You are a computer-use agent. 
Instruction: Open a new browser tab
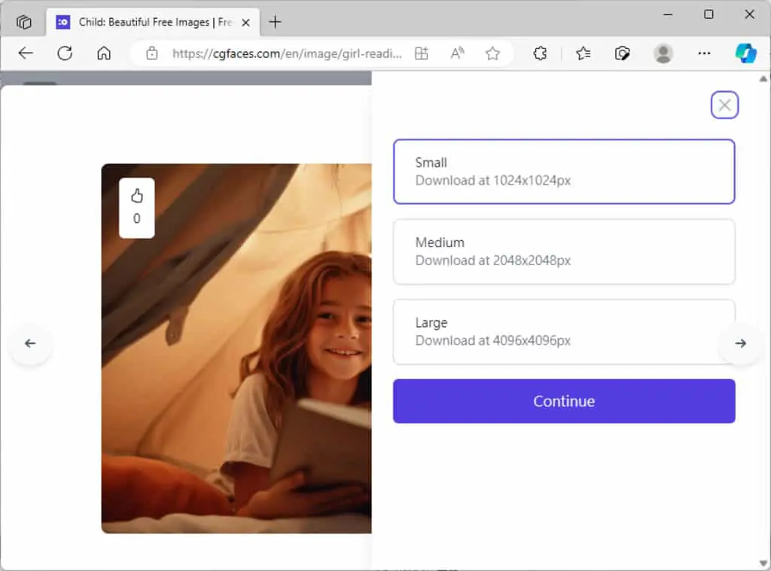[x=276, y=22]
